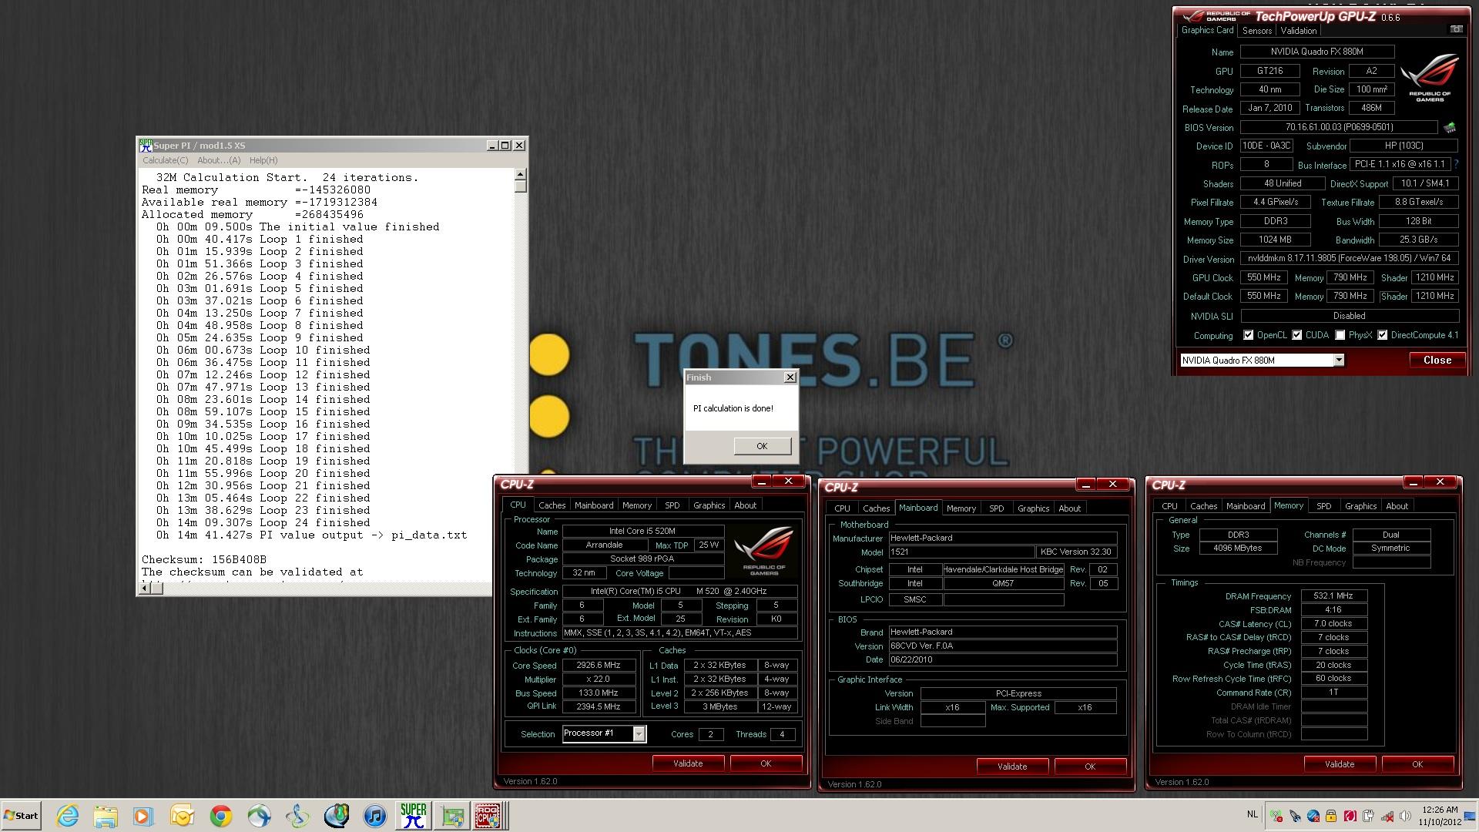The height and width of the screenshot is (832, 1479).
Task: Click the GPU-Z screenshot camera icon
Action: (x=1456, y=29)
